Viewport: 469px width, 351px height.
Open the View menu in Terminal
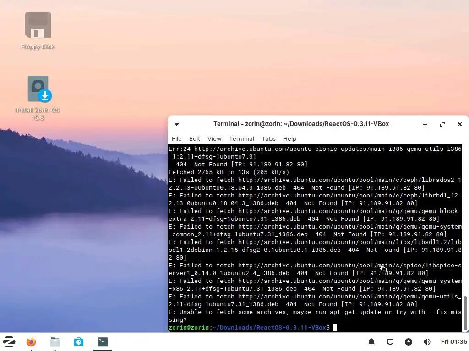point(214,139)
